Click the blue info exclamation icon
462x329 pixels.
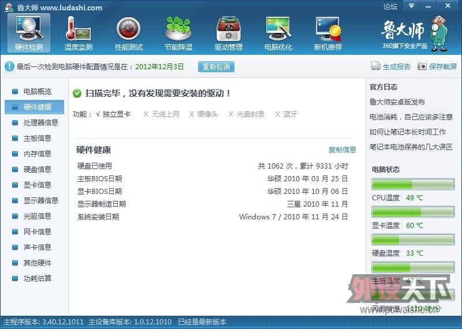tap(9, 66)
